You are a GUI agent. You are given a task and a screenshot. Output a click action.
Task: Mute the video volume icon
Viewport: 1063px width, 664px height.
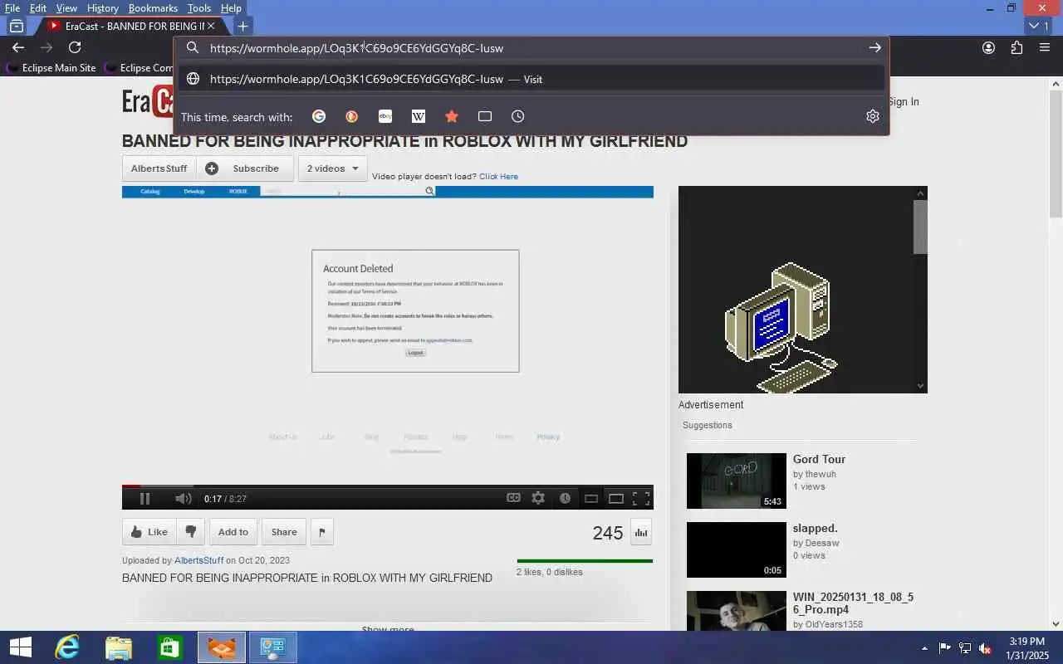184,498
